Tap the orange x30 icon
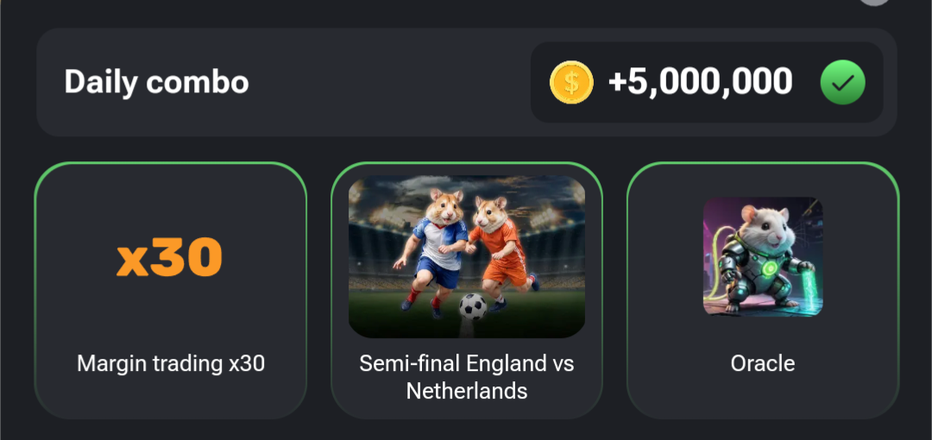 coord(170,257)
